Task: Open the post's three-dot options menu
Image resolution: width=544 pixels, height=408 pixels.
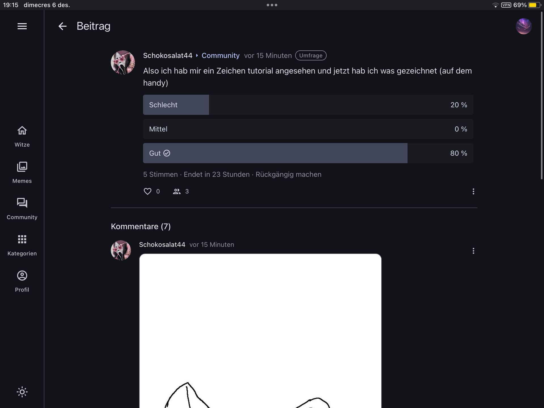Action: click(x=473, y=192)
